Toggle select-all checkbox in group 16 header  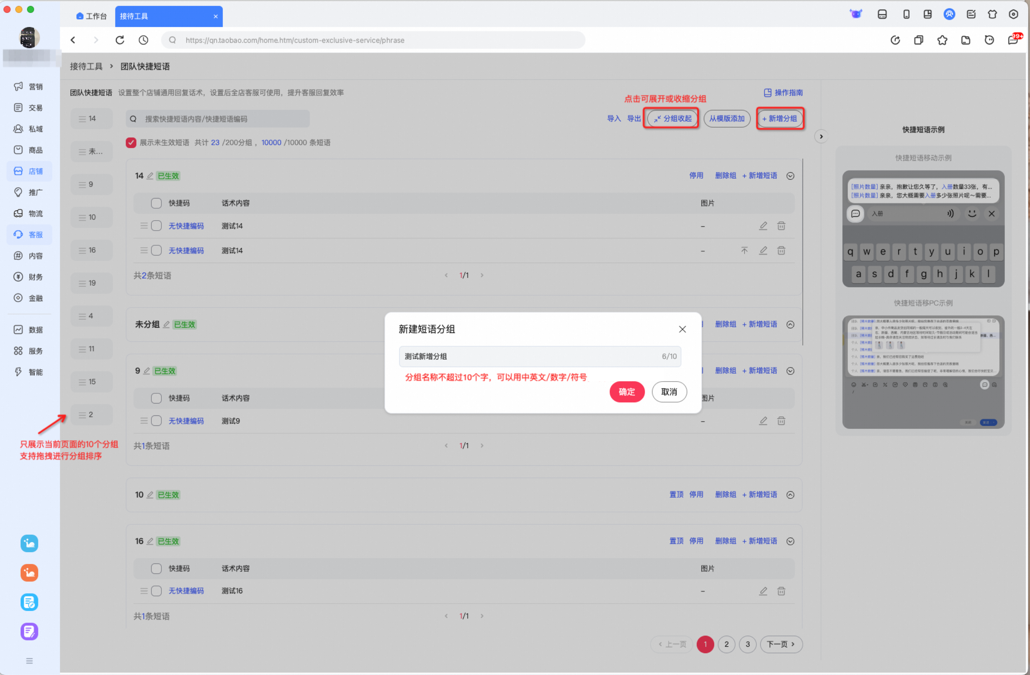156,569
